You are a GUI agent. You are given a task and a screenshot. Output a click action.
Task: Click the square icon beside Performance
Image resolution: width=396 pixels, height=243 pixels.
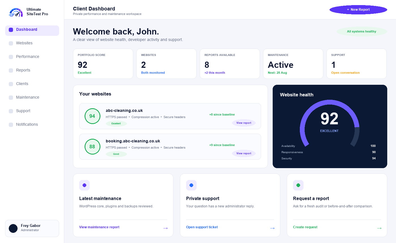(11, 57)
